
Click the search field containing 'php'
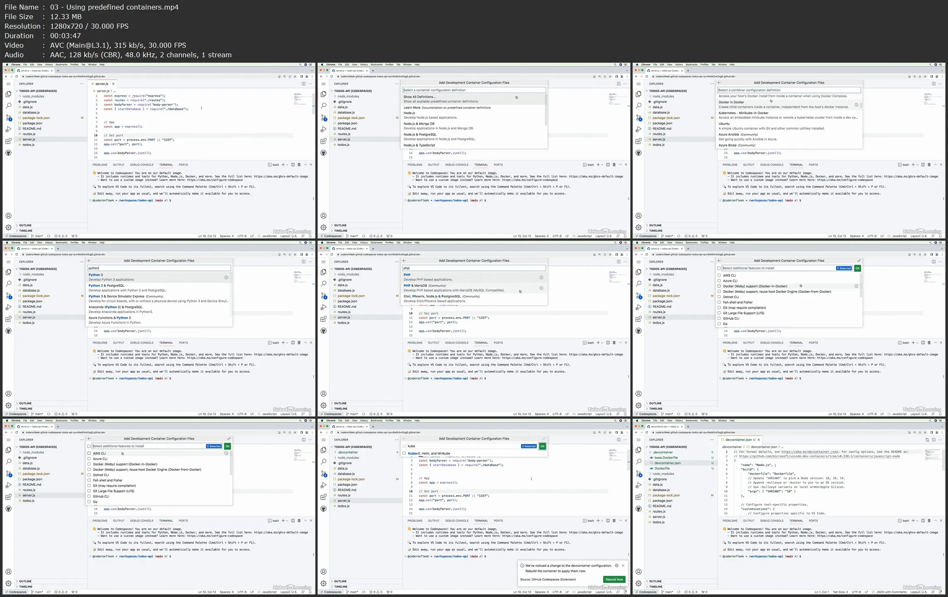coord(474,268)
